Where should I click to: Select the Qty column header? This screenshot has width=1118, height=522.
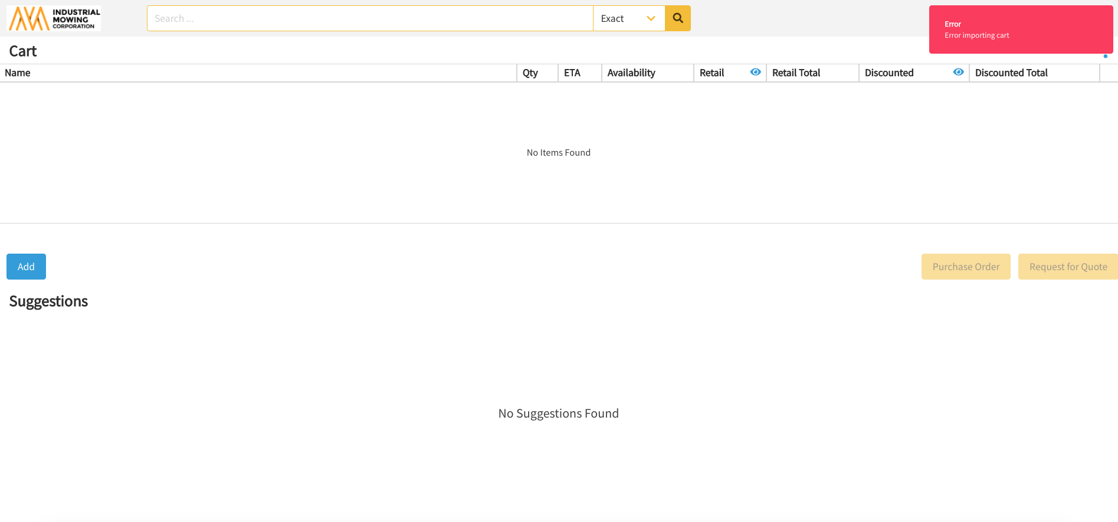(x=530, y=73)
